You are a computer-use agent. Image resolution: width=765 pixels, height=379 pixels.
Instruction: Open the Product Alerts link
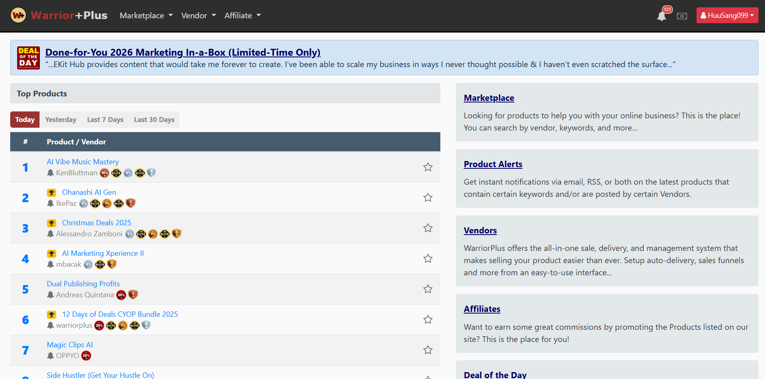(x=493, y=164)
